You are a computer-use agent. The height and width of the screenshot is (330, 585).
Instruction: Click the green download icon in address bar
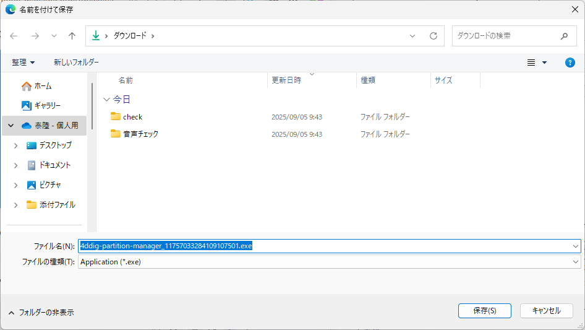coord(96,35)
